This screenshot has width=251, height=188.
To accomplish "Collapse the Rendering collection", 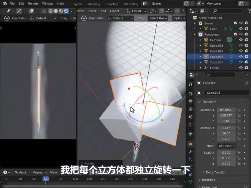I will (195, 34).
